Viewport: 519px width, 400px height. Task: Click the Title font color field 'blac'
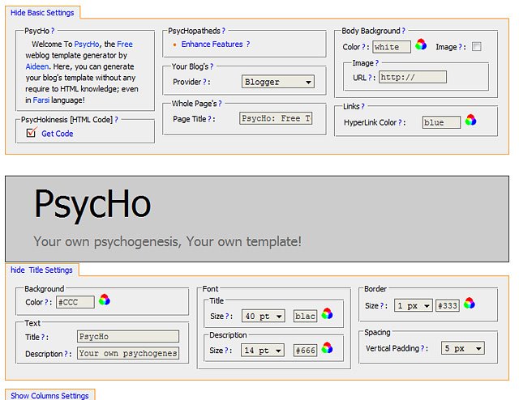click(305, 316)
